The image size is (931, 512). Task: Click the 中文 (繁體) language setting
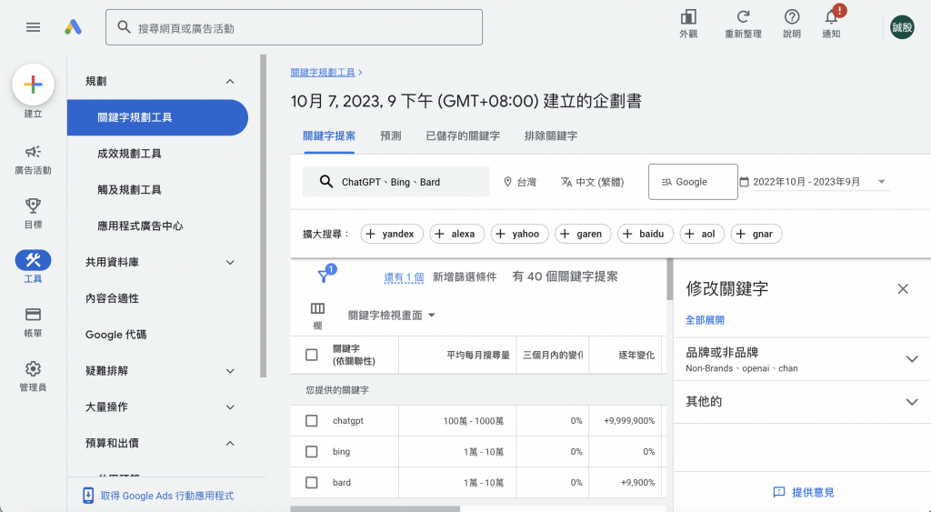pos(593,182)
